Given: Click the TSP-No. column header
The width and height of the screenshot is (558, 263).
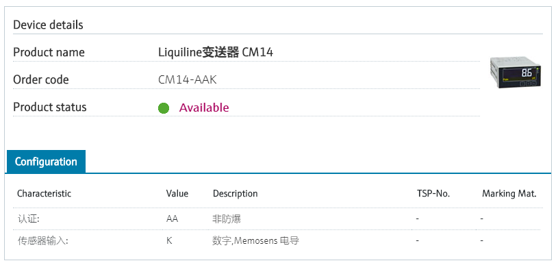Looking at the screenshot, I should click(433, 194).
